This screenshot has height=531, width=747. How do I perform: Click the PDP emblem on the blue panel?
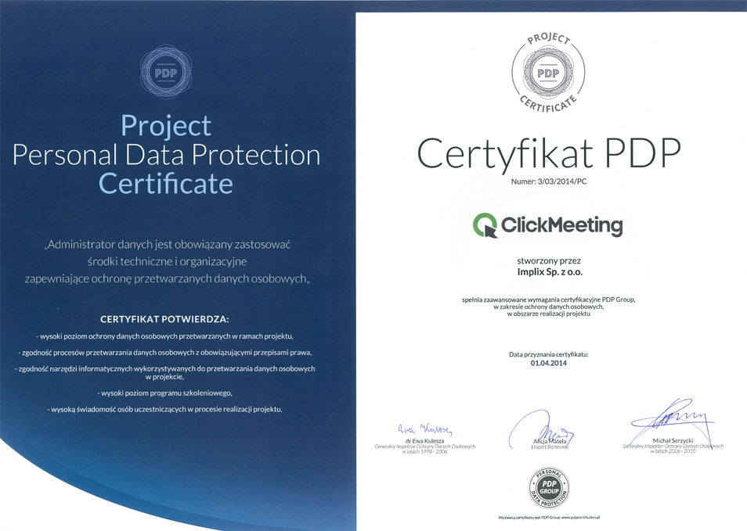pyautogui.click(x=166, y=72)
